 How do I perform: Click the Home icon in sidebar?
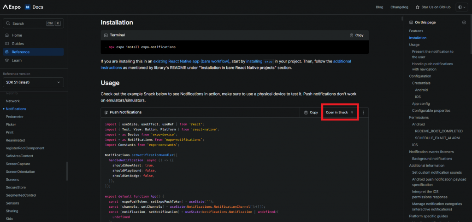point(7,35)
